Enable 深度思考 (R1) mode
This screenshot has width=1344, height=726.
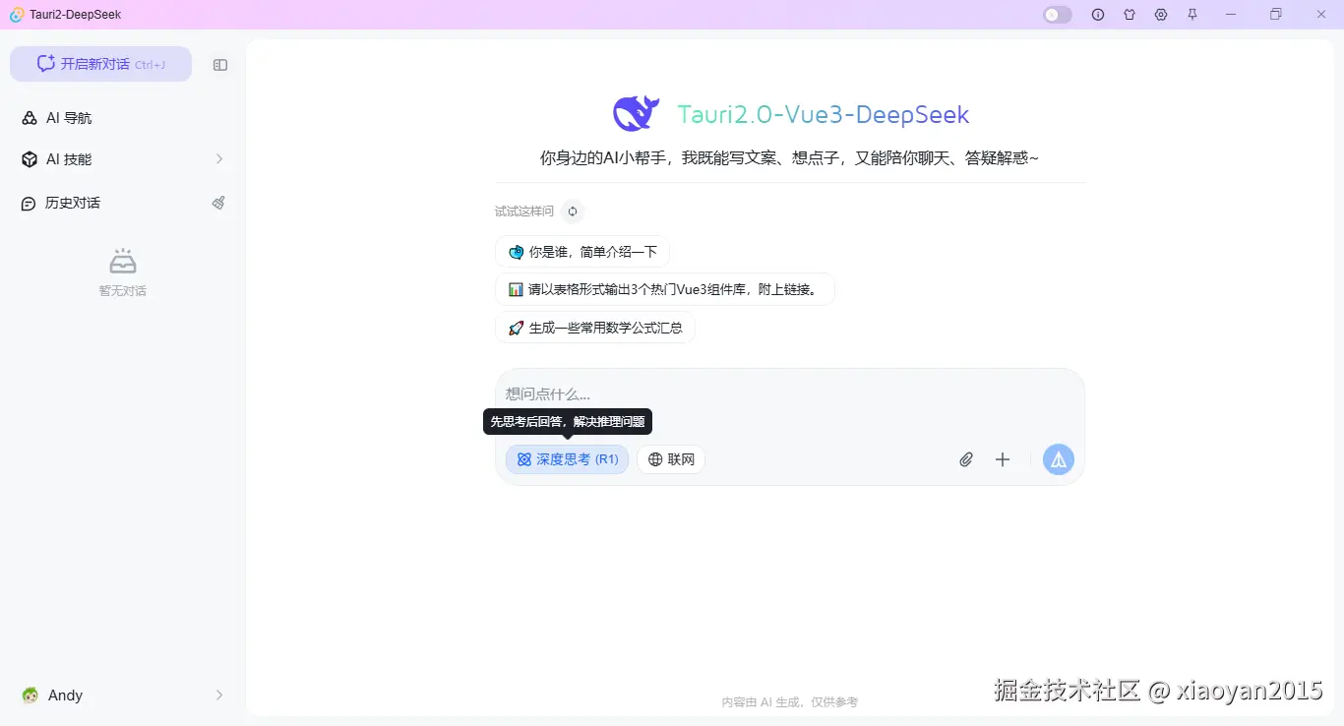[x=567, y=459]
